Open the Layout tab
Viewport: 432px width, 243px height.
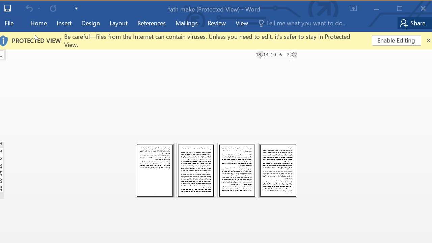point(118,23)
